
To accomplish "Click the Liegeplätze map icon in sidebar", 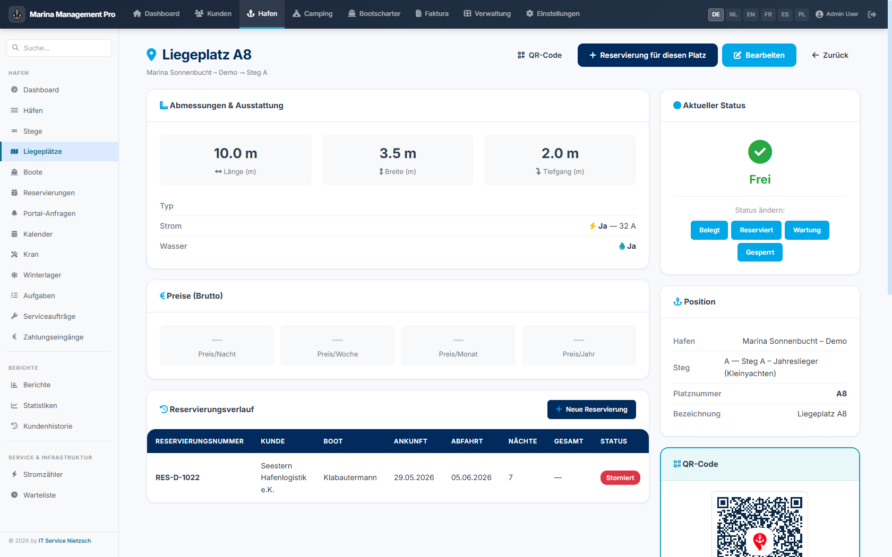I will coord(14,151).
